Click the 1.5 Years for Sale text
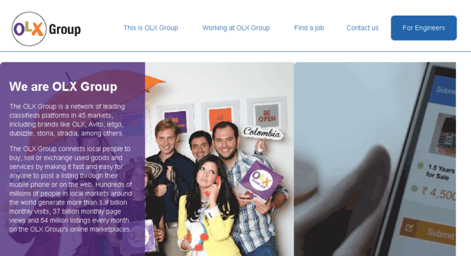 pos(440,172)
